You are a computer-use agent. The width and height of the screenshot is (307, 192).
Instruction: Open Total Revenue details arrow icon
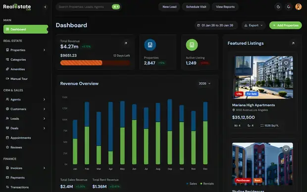pyautogui.click(x=126, y=43)
